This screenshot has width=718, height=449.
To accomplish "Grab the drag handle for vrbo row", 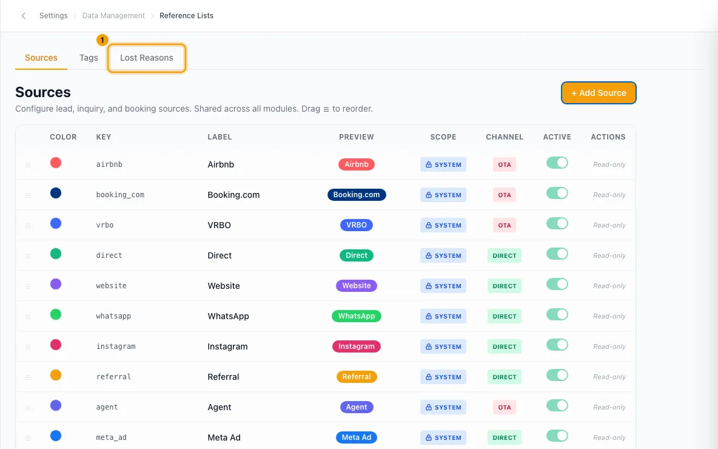I will click(x=28, y=226).
